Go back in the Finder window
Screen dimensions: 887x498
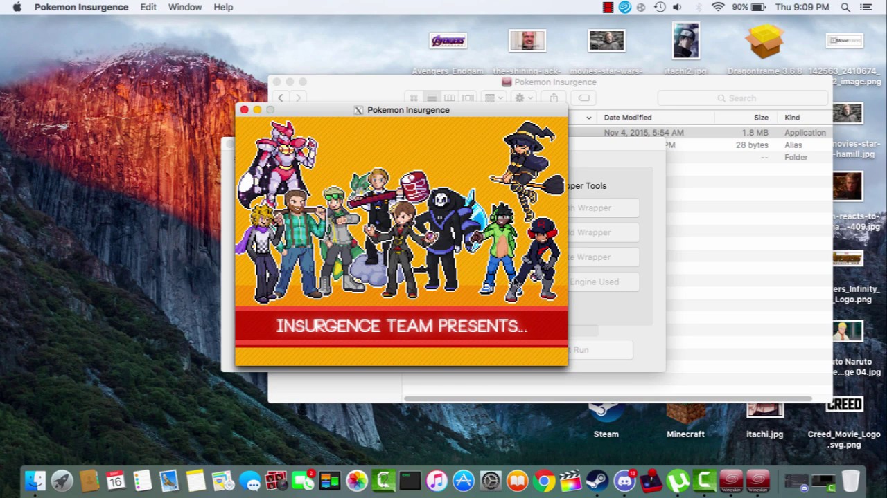281,98
